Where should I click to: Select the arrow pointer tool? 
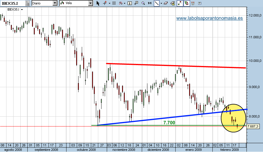pyautogui.click(x=98, y=3)
